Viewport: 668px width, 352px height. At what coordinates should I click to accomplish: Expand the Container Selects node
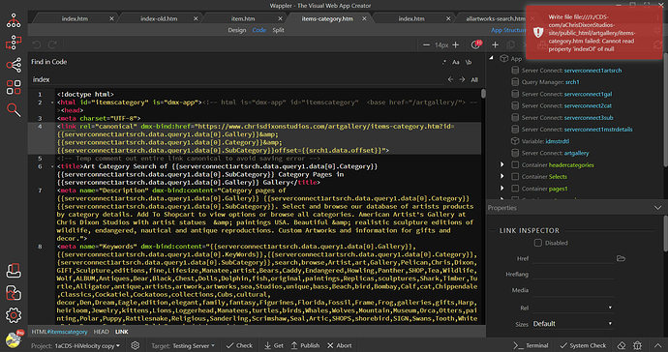pos(502,176)
